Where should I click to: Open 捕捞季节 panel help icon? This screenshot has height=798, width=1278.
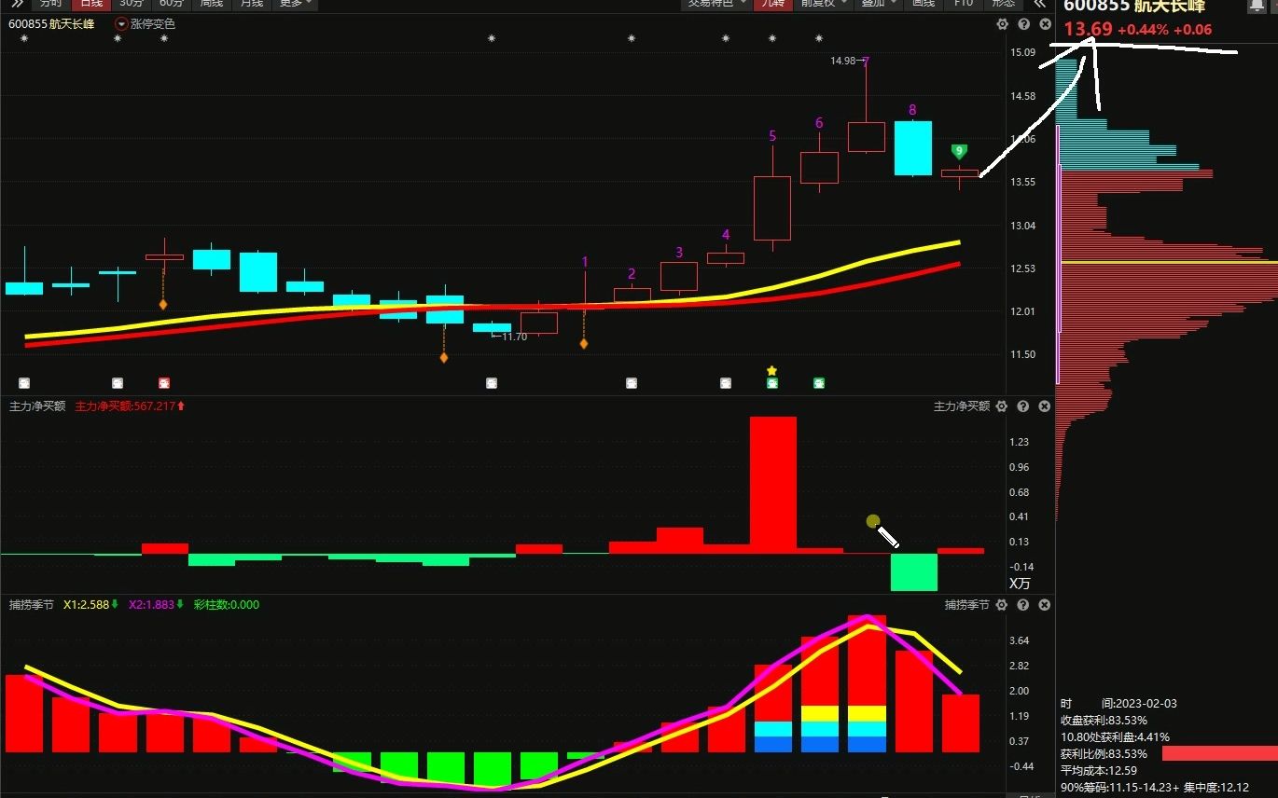pos(1023,605)
